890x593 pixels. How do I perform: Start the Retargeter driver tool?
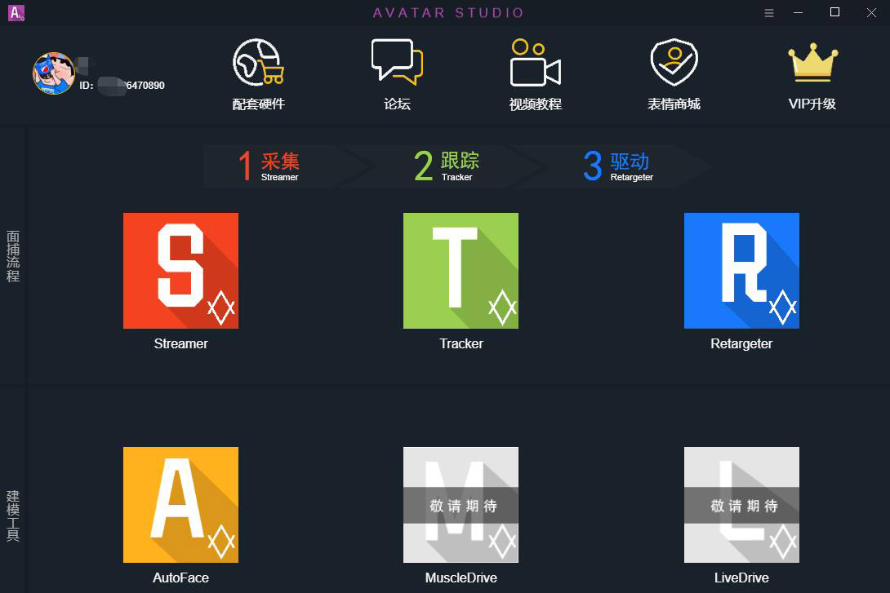(741, 270)
